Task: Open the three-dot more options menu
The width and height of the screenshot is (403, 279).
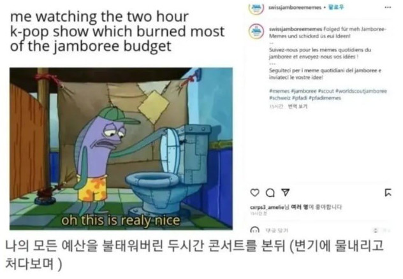Action: coord(388,8)
